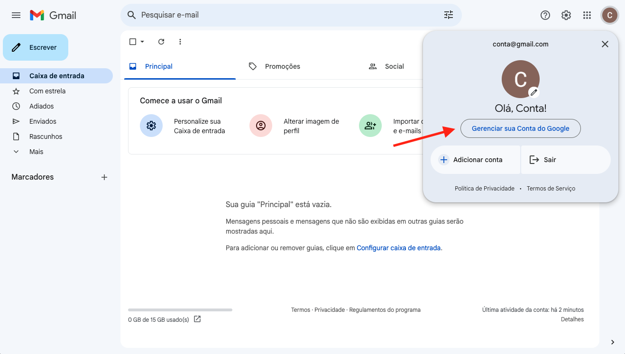
Task: Open Caixa de entrada folder
Action: 56,76
